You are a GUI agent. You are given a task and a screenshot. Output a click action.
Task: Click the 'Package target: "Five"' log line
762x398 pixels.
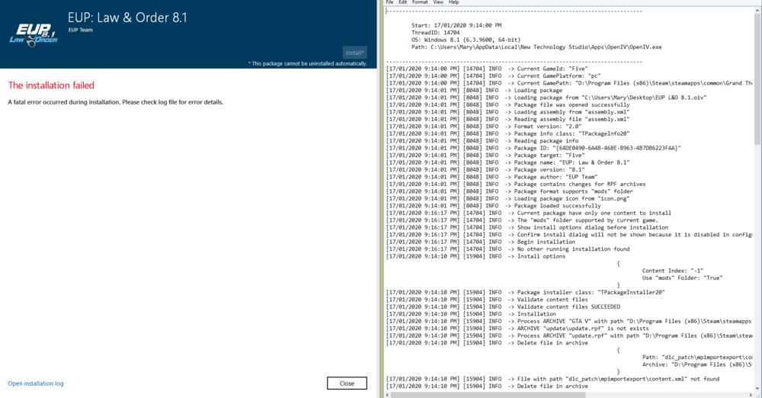[485, 156]
